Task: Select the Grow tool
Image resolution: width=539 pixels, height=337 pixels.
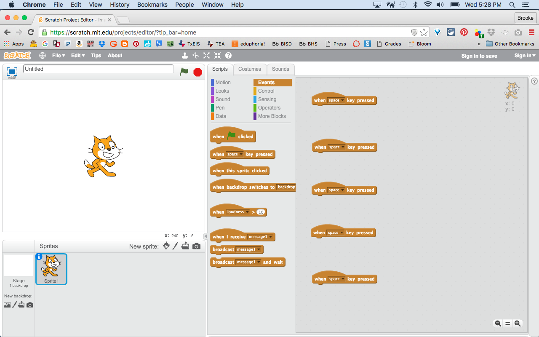Action: coord(206,56)
